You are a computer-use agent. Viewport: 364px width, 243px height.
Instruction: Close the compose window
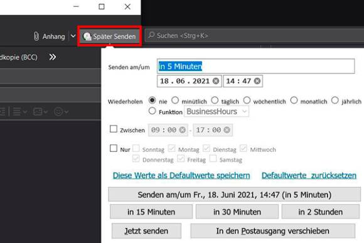pos(127,6)
